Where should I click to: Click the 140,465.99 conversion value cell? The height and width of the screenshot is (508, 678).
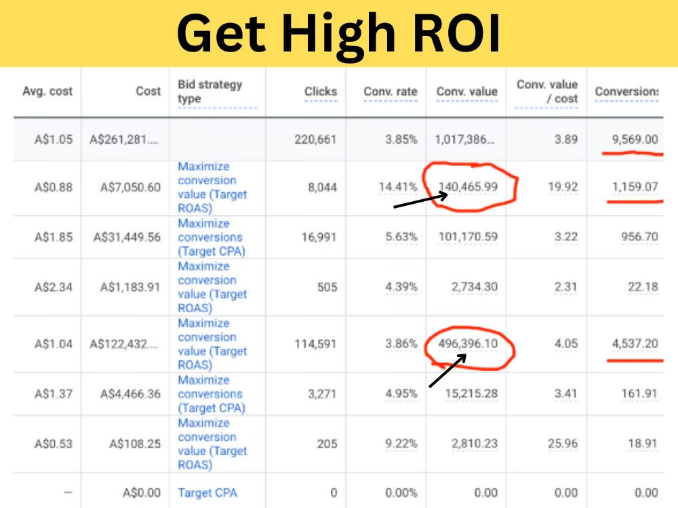tap(468, 187)
